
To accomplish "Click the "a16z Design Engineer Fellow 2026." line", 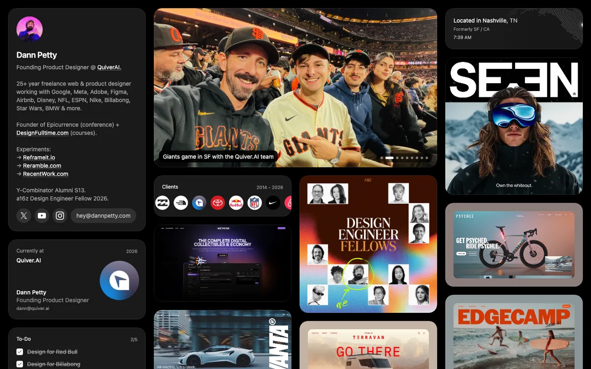I will point(63,199).
